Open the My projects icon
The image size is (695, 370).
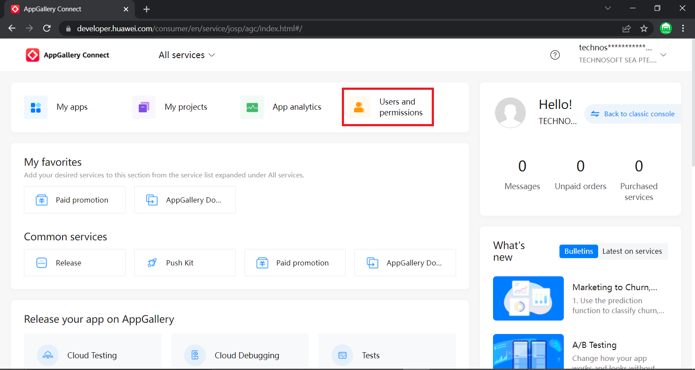point(144,107)
